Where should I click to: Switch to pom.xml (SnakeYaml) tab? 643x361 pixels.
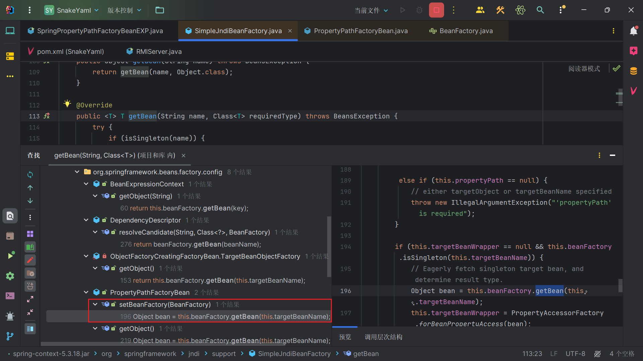pyautogui.click(x=66, y=52)
